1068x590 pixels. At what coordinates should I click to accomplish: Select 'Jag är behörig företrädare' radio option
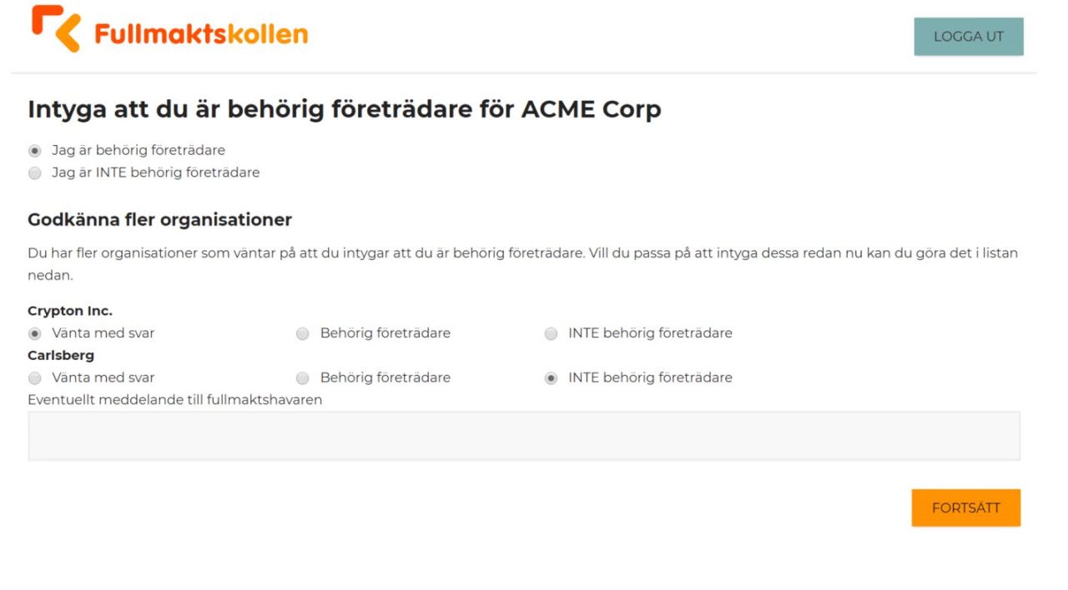pos(35,151)
